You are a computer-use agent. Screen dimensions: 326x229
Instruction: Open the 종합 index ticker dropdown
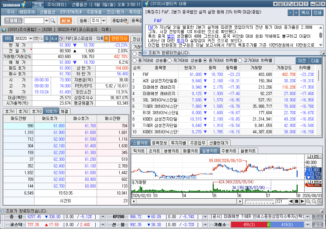click(103, 217)
